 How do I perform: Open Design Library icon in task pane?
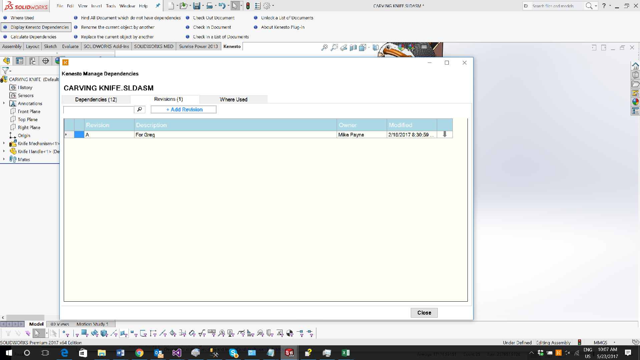635,75
